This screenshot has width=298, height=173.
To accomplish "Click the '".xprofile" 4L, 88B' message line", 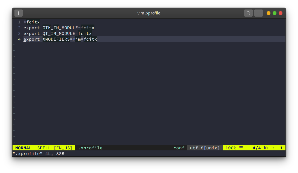I will 38,153.
